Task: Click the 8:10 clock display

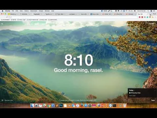Action: pos(78,60)
